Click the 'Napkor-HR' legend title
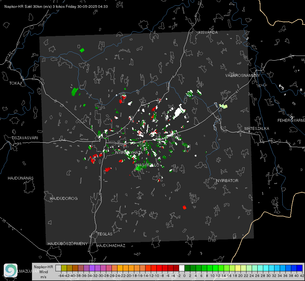Screen dimensions: 305x281 43,267
